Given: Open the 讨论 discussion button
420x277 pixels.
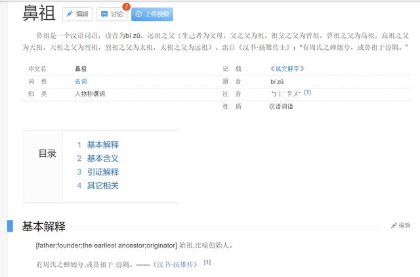Looking at the screenshot, I should tap(112, 14).
